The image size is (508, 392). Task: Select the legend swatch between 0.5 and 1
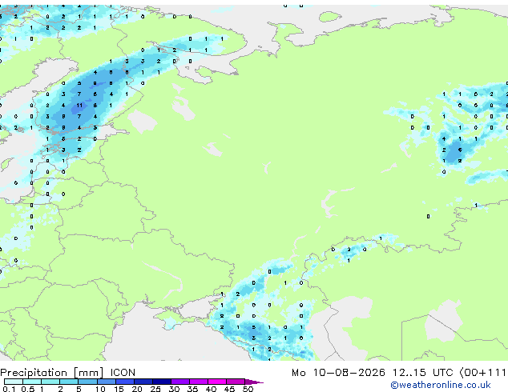[x=32, y=382]
